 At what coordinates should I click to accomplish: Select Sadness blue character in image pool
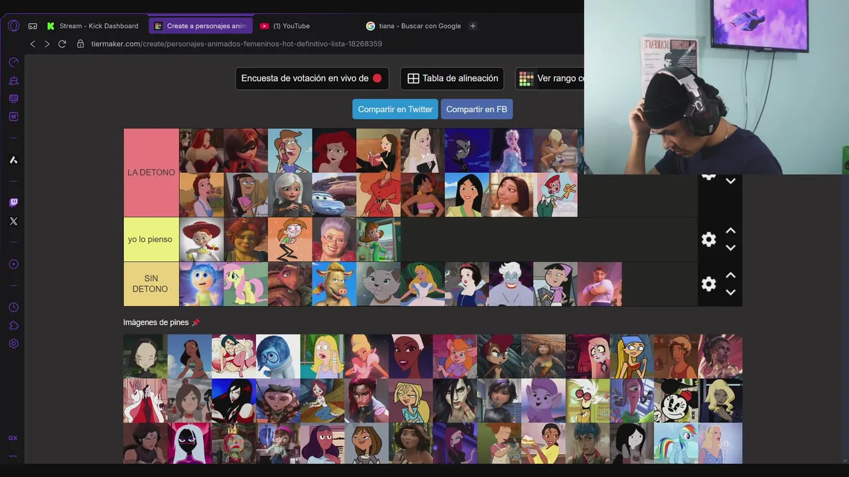(x=278, y=356)
